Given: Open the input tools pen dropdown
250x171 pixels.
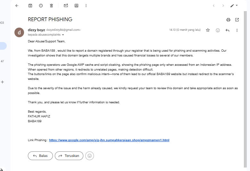Looking at the screenshot, I should [234, 5].
